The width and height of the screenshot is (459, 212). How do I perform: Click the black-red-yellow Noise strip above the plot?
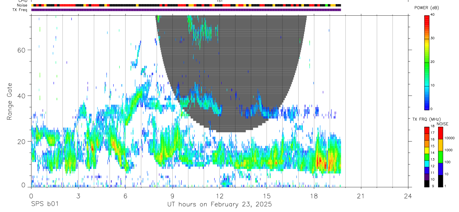click(186, 5)
